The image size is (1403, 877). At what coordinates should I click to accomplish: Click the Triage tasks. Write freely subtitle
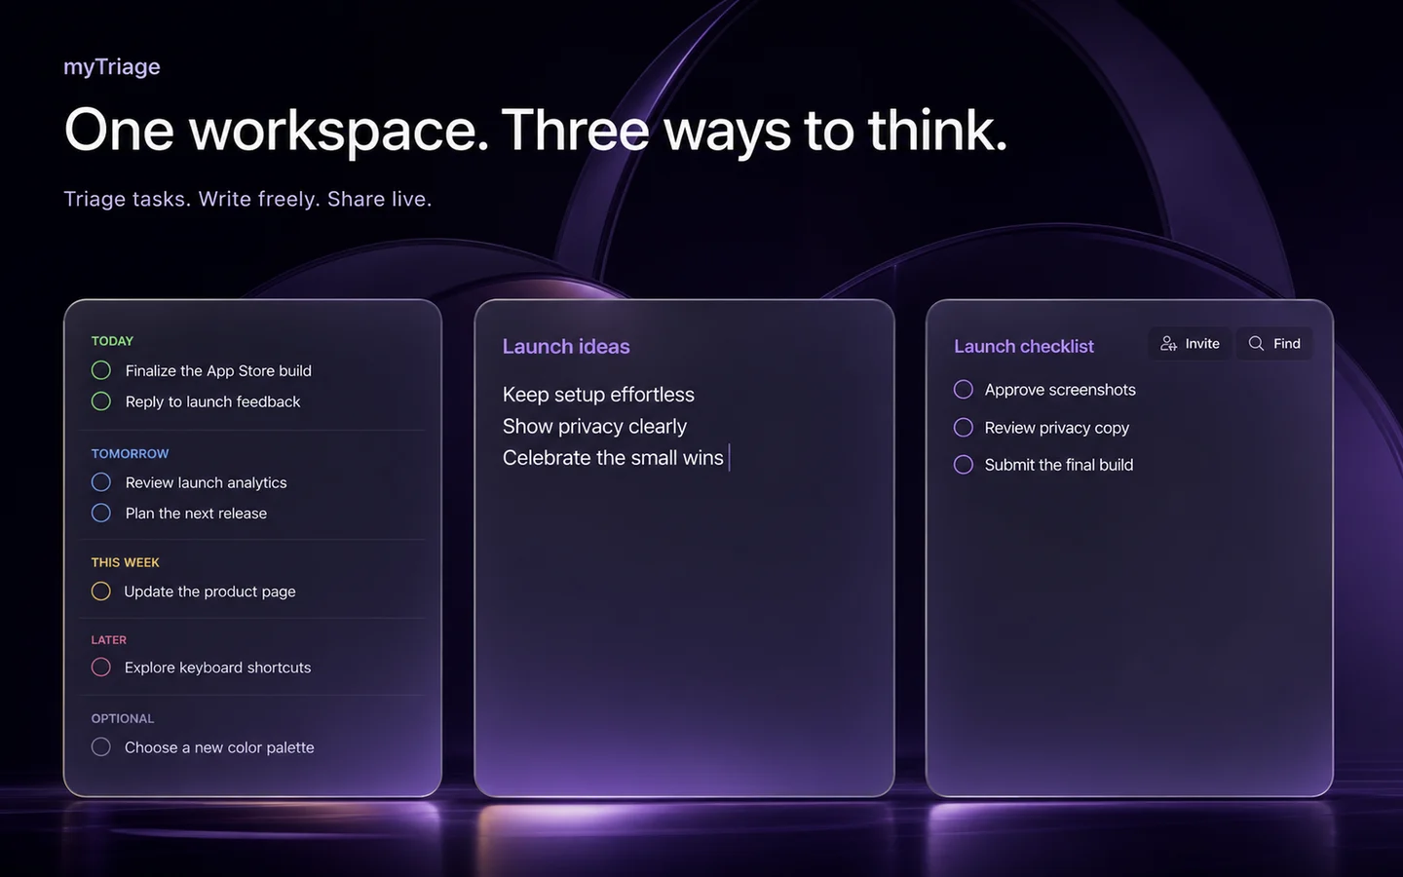pos(247,199)
